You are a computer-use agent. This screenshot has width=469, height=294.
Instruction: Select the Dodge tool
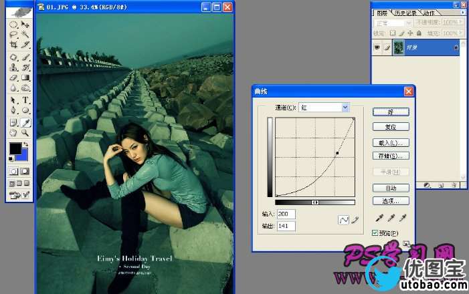point(25,88)
